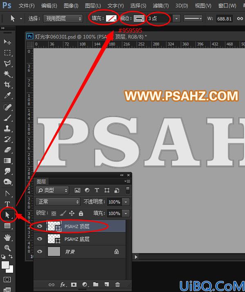Open the shape 填充 color swatch
The image size is (245, 292).
point(111,18)
